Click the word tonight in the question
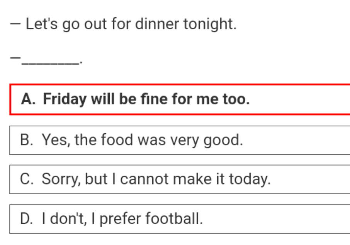350x245 pixels. [209, 24]
